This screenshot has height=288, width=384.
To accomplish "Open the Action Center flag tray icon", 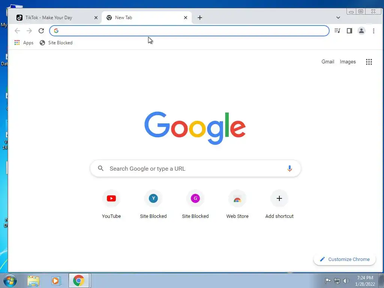I will [x=328, y=281].
